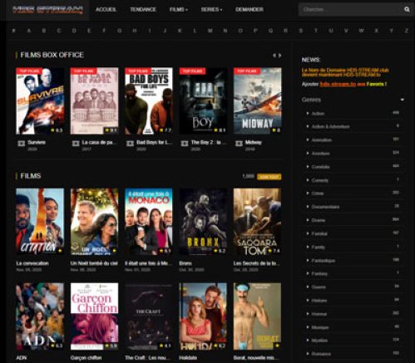Open the Bronx movie poster

tap(203, 222)
